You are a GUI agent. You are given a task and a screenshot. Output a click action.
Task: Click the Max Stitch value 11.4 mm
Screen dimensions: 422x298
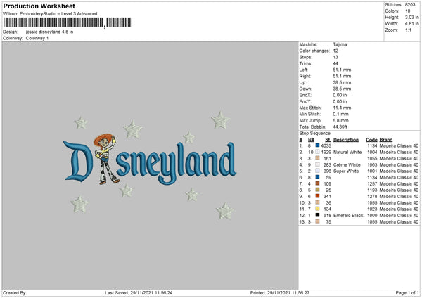point(342,108)
